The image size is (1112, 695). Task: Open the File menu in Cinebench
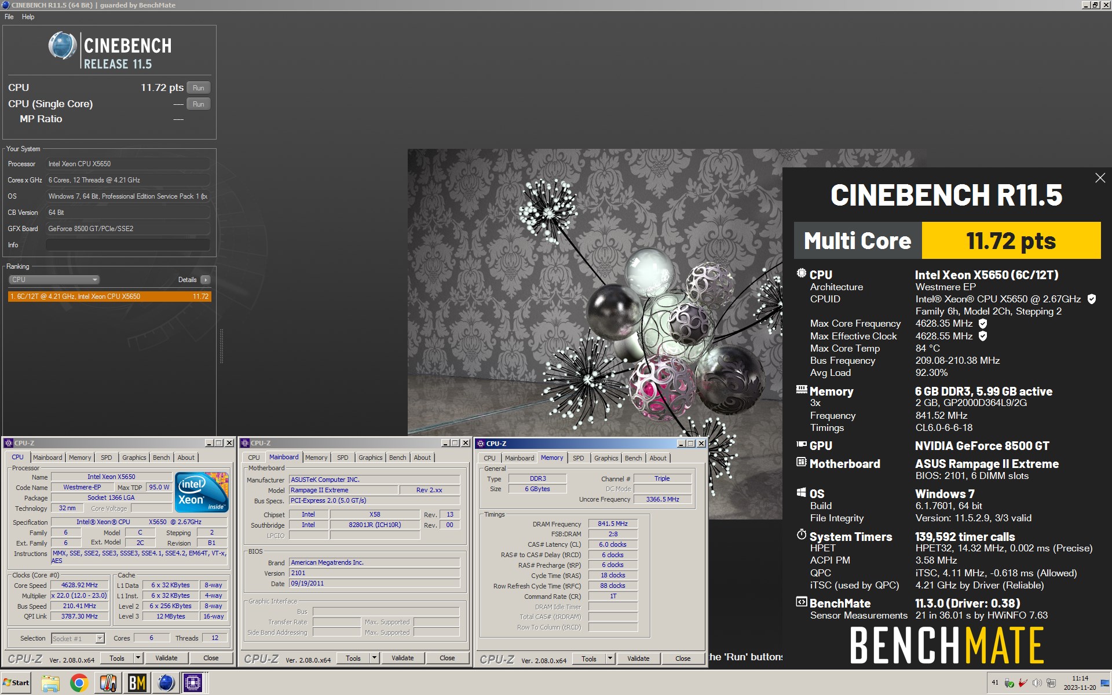coord(9,17)
